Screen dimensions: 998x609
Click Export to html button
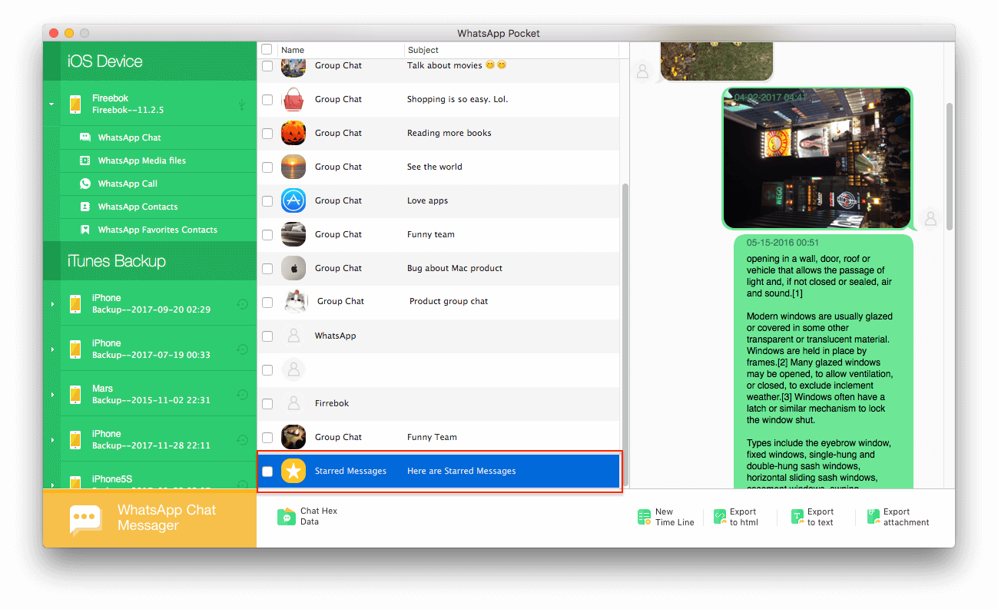735,517
